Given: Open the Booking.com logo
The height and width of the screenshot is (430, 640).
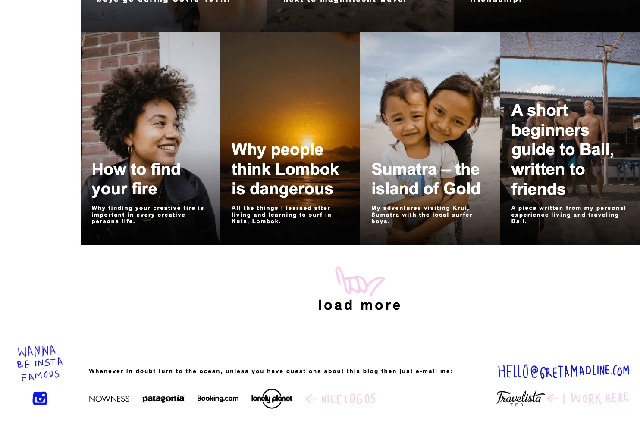Looking at the screenshot, I should (x=218, y=398).
